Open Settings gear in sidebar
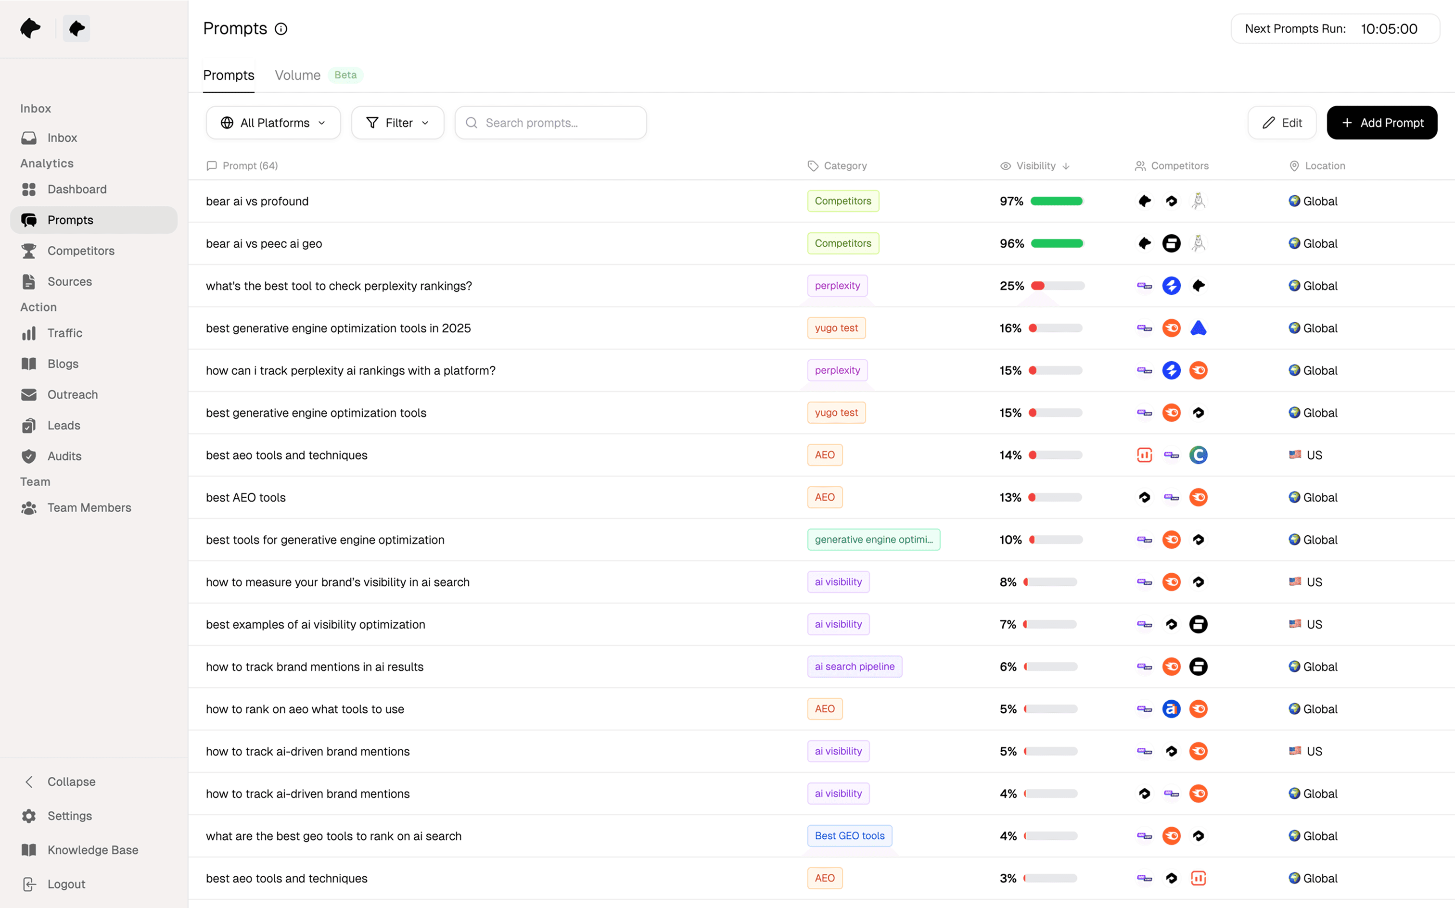1455x908 pixels. (x=69, y=816)
